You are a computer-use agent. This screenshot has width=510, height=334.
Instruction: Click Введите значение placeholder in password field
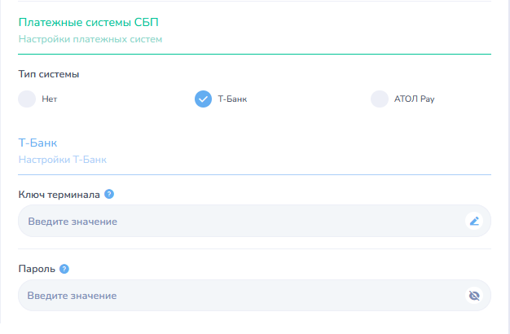point(72,296)
